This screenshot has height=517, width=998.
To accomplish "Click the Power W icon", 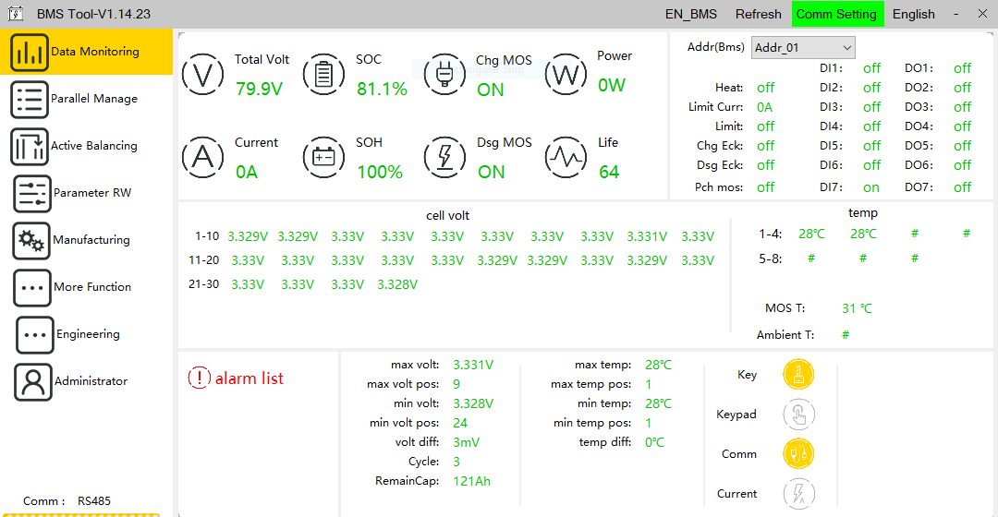I will (566, 75).
